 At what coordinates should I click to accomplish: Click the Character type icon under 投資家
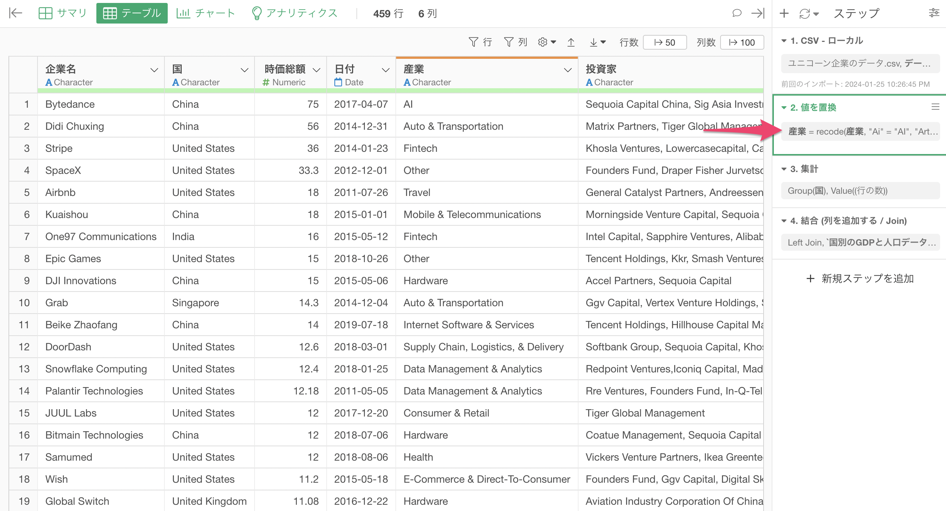click(589, 82)
